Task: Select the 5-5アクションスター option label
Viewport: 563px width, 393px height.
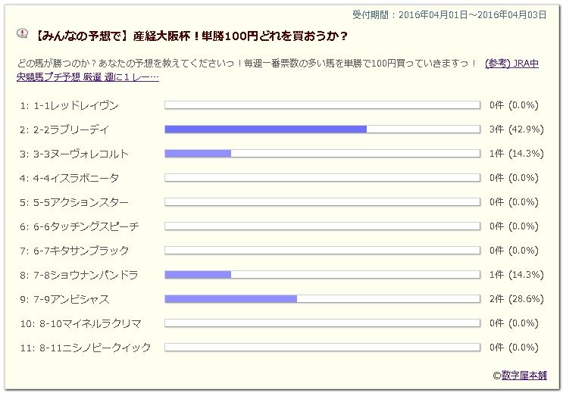Action: [74, 202]
